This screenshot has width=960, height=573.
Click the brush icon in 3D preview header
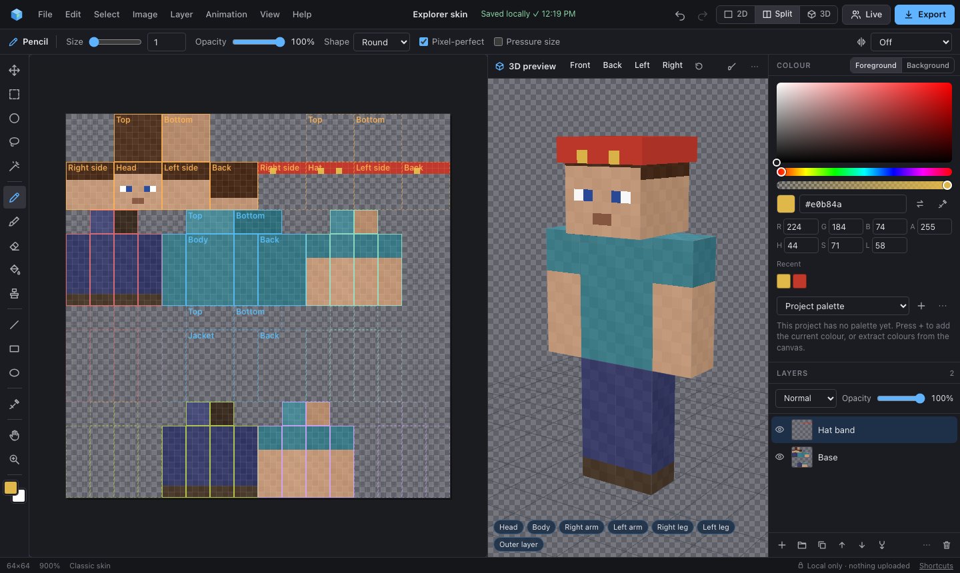(x=731, y=66)
